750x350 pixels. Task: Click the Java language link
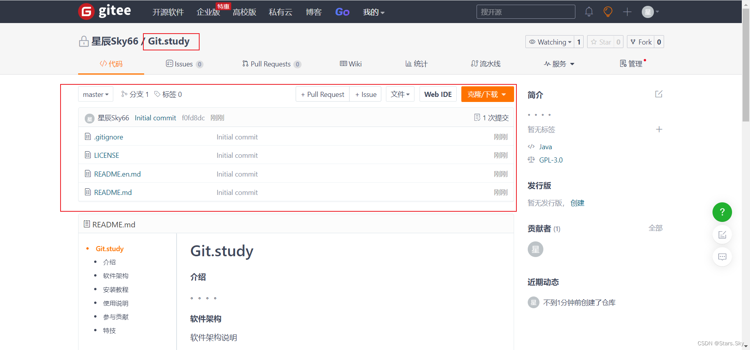[x=545, y=146]
